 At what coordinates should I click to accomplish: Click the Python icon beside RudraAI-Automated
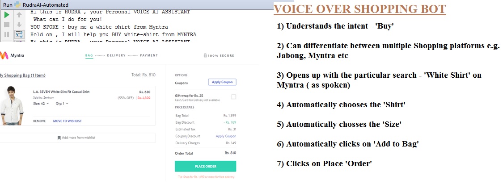pos(17,4)
